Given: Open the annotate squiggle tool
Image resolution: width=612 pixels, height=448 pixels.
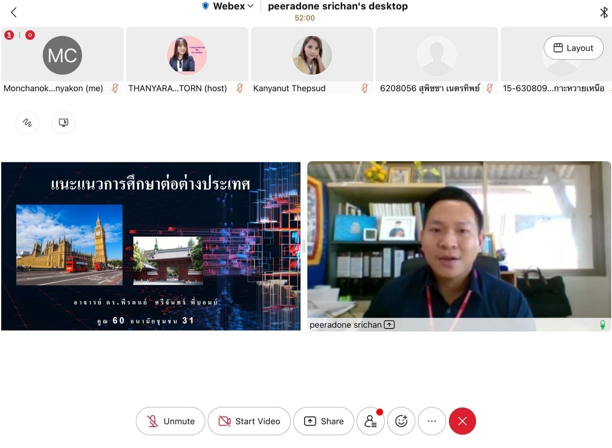Looking at the screenshot, I should pos(27,123).
